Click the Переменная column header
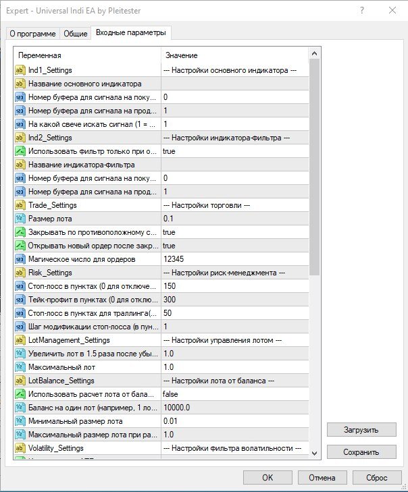Image resolution: width=408 pixels, height=492 pixels. coord(87,55)
